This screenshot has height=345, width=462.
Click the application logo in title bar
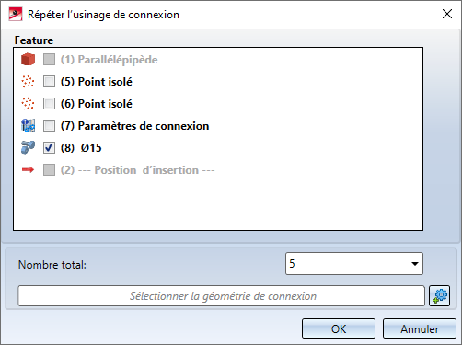pyautogui.click(x=16, y=15)
